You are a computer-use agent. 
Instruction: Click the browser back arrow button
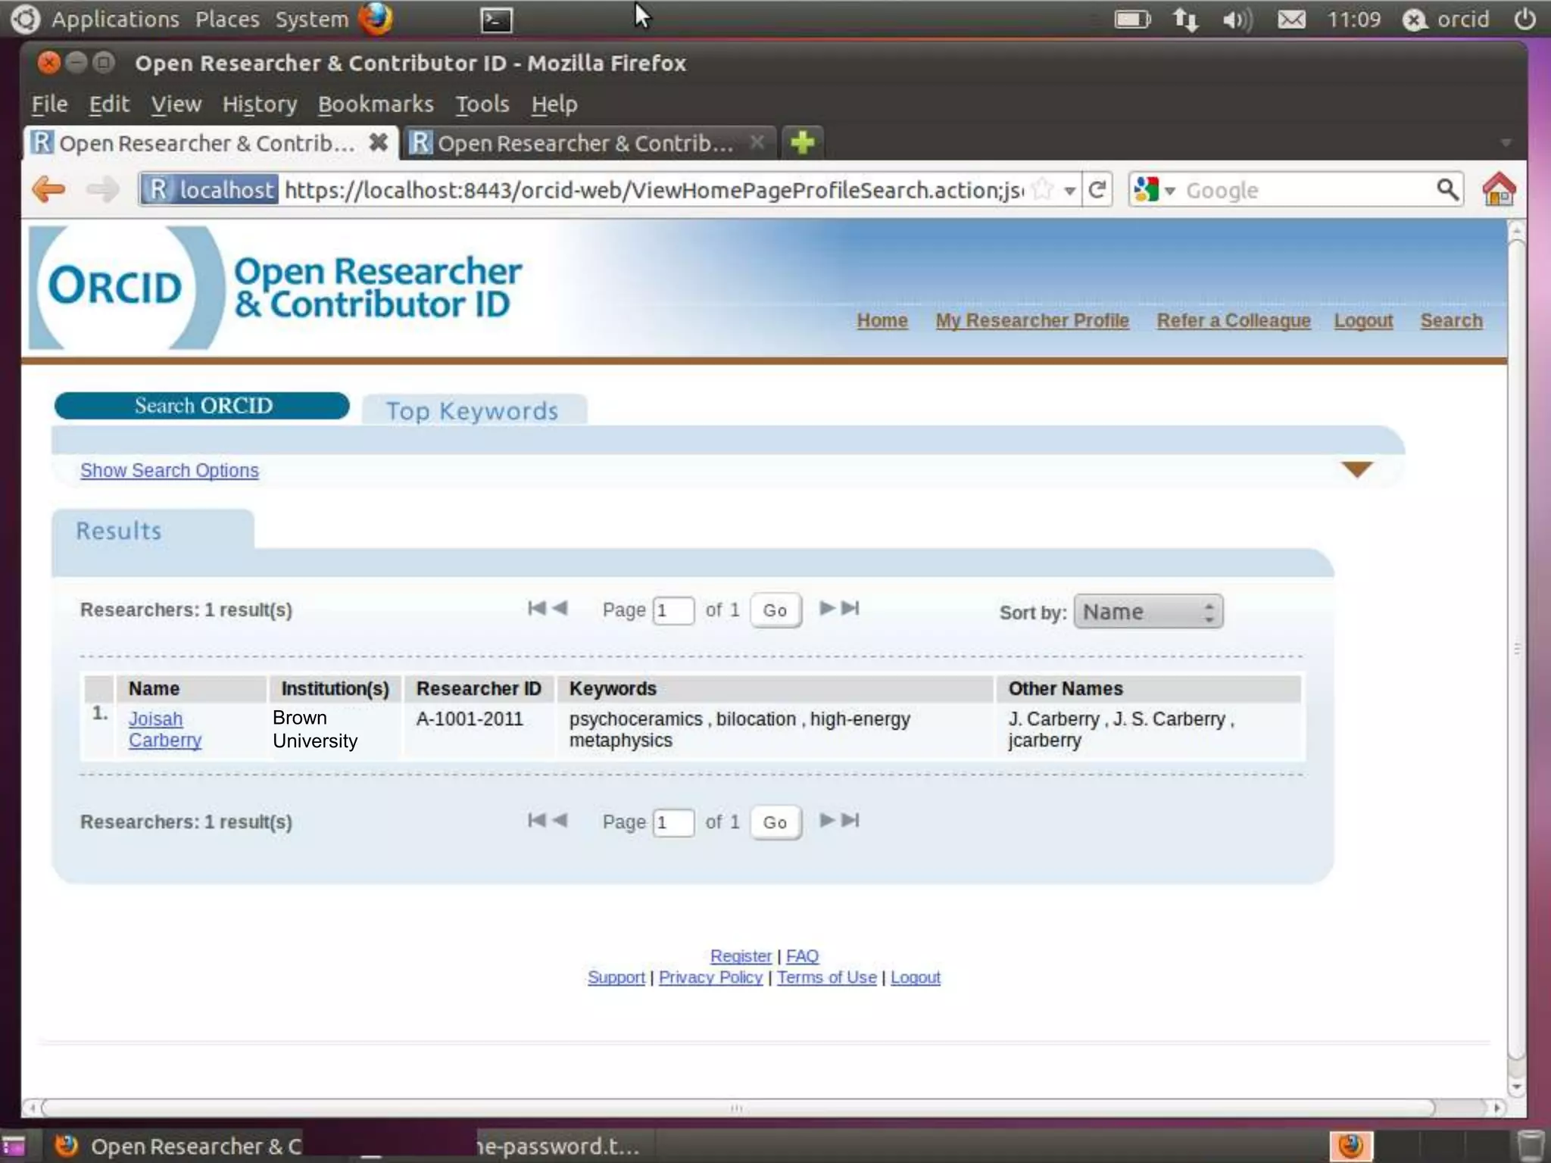point(49,189)
